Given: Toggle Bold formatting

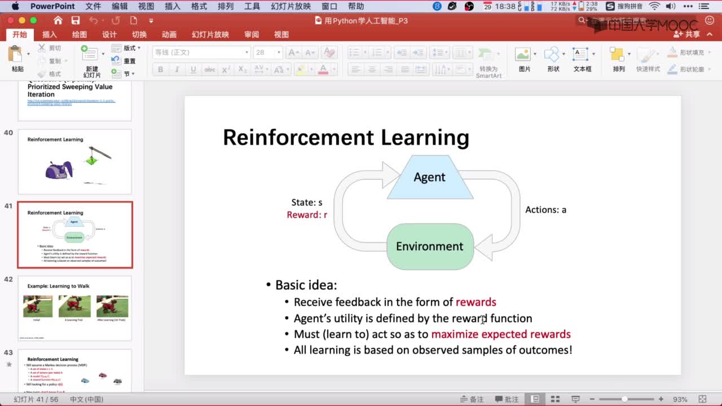Looking at the screenshot, I should click(x=160, y=69).
